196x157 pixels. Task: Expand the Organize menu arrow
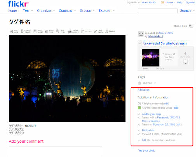(54, 11)
